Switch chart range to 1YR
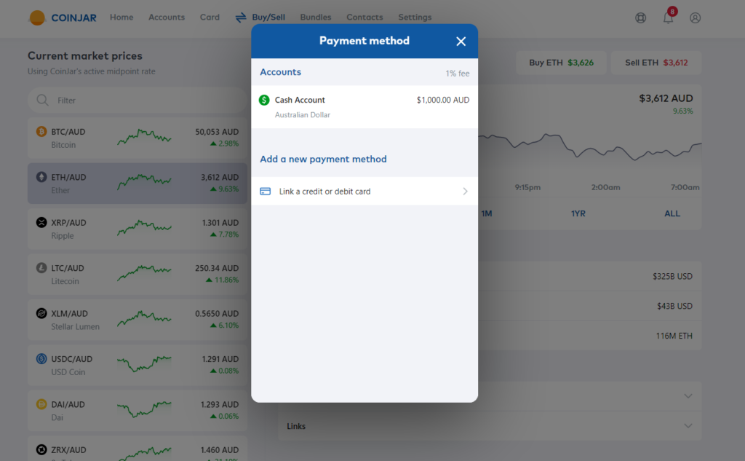 (x=578, y=213)
